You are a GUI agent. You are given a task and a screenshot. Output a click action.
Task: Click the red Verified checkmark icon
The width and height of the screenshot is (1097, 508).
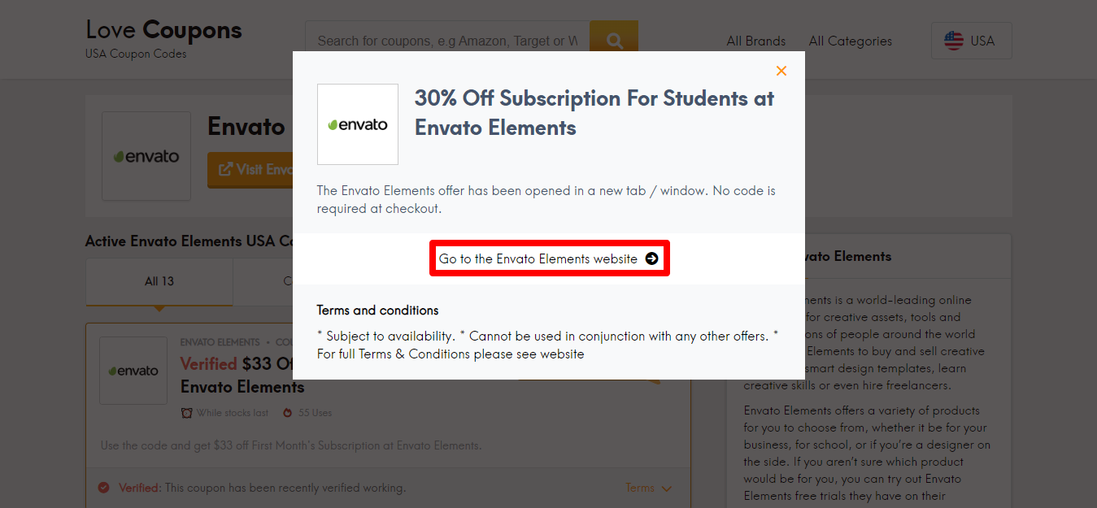click(x=103, y=488)
